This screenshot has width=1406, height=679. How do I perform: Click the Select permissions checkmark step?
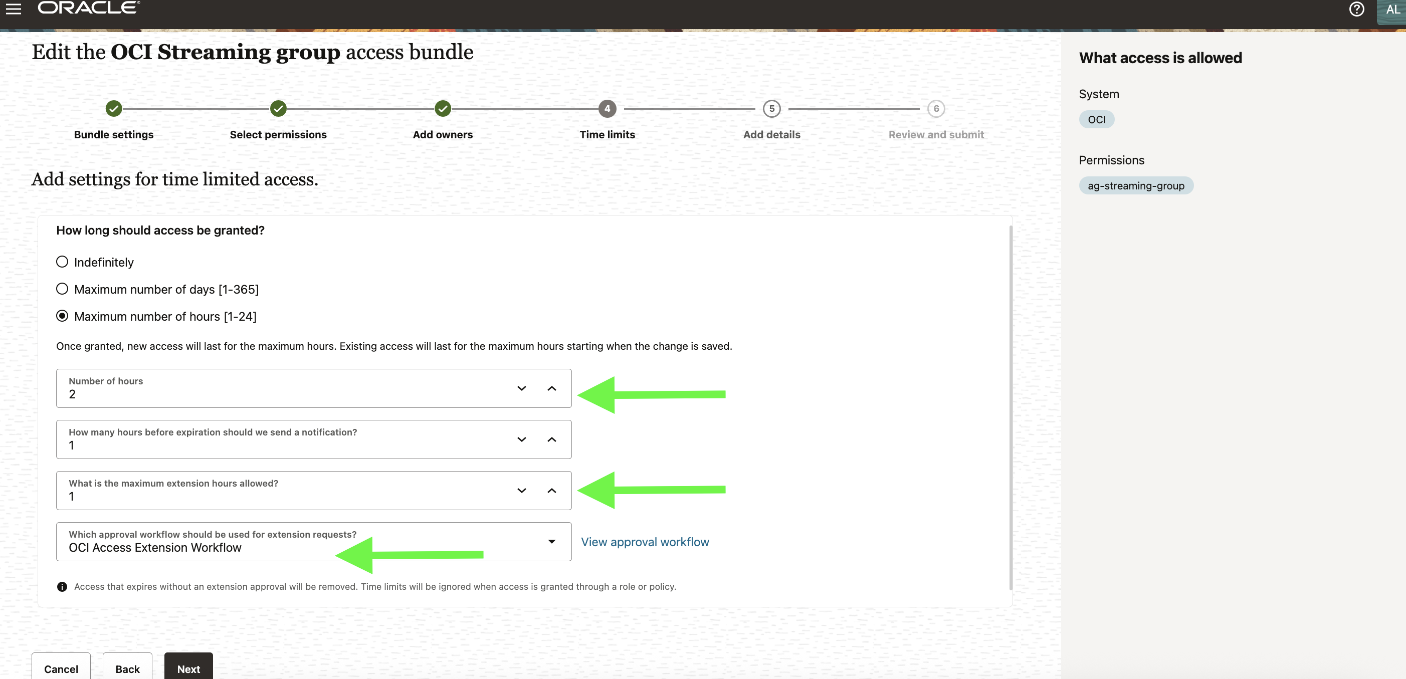coord(278,108)
